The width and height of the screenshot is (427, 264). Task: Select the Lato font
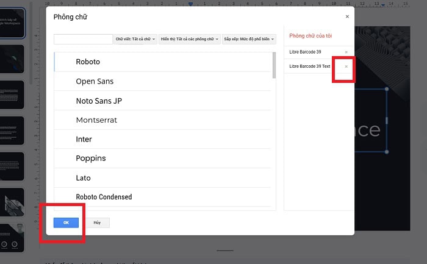coord(83,178)
